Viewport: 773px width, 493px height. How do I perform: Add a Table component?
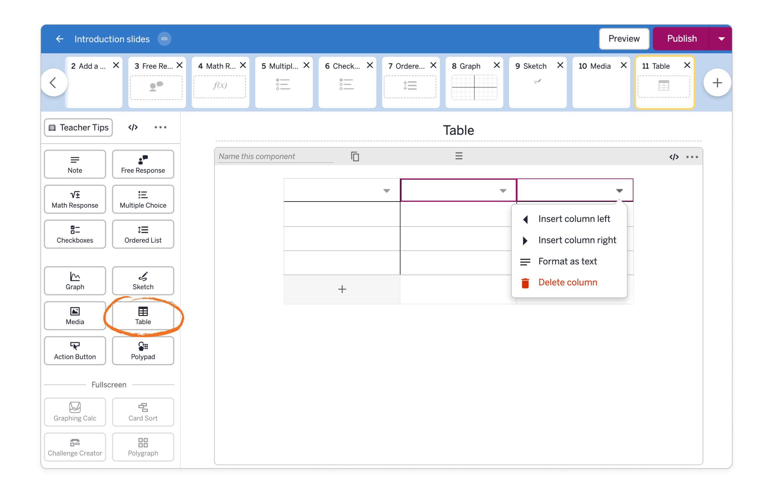[143, 316]
